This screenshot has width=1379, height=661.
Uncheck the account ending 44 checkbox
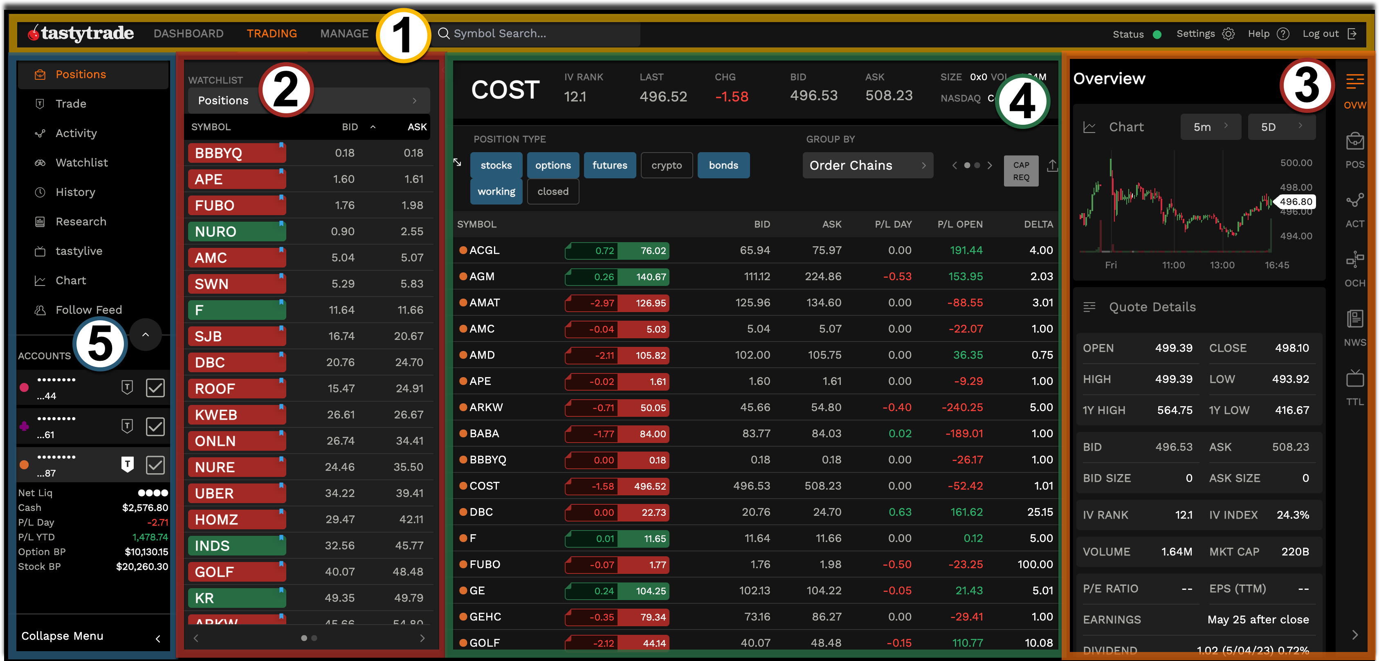tap(155, 387)
